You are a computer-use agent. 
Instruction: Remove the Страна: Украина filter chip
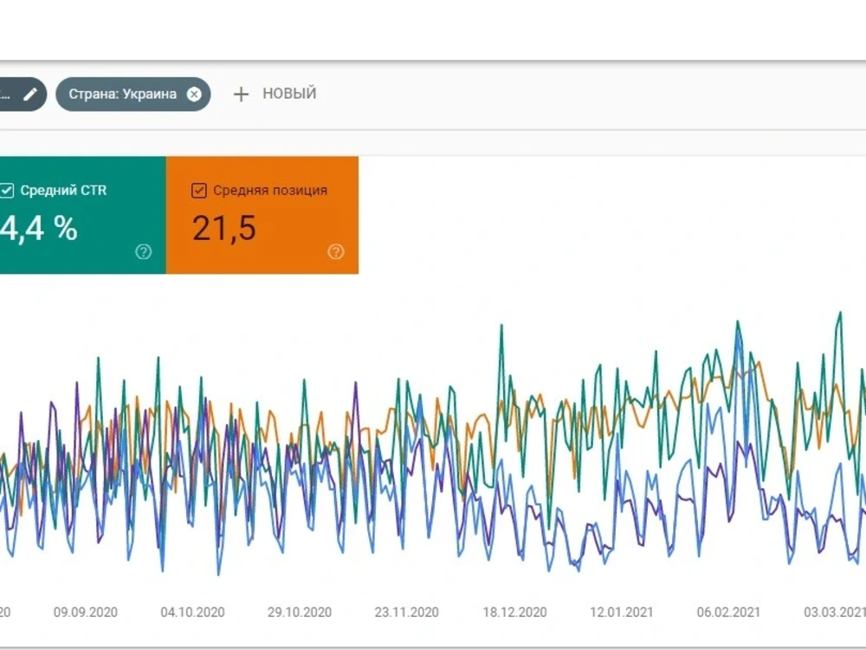(x=194, y=94)
